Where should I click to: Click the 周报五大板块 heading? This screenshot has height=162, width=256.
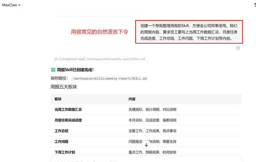(x=64, y=87)
